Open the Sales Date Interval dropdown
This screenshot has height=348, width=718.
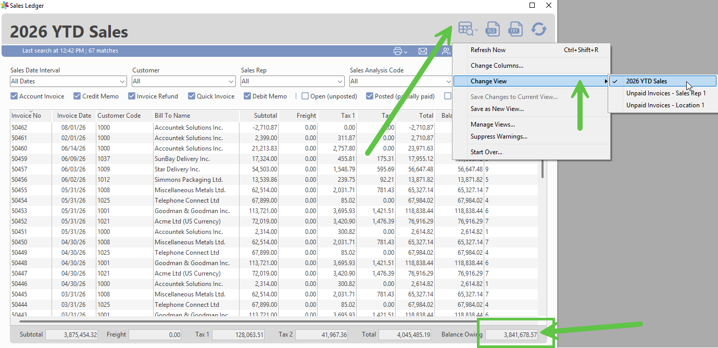(68, 81)
